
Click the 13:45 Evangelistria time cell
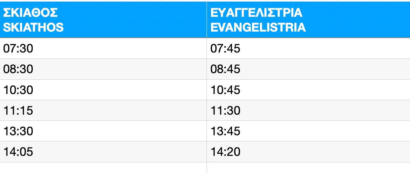308,131
